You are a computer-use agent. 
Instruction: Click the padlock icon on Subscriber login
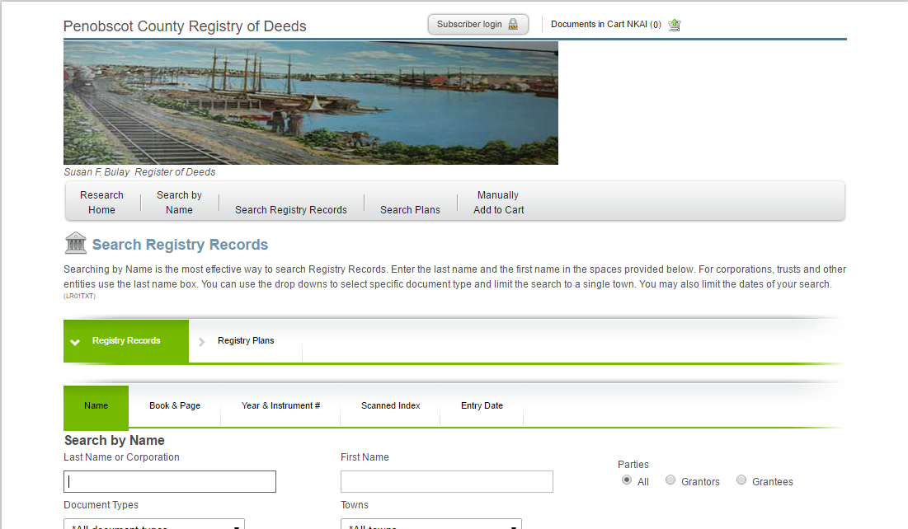point(513,24)
